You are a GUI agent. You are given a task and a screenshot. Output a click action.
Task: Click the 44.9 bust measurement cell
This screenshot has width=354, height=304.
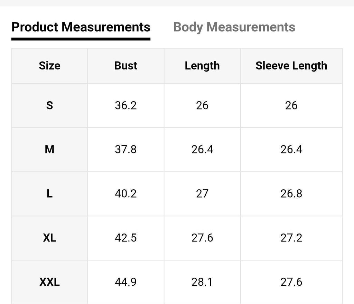pyautogui.click(x=125, y=282)
